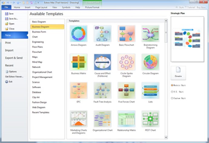
Task: Switch to the Insert tab
Action: click(x=28, y=7)
